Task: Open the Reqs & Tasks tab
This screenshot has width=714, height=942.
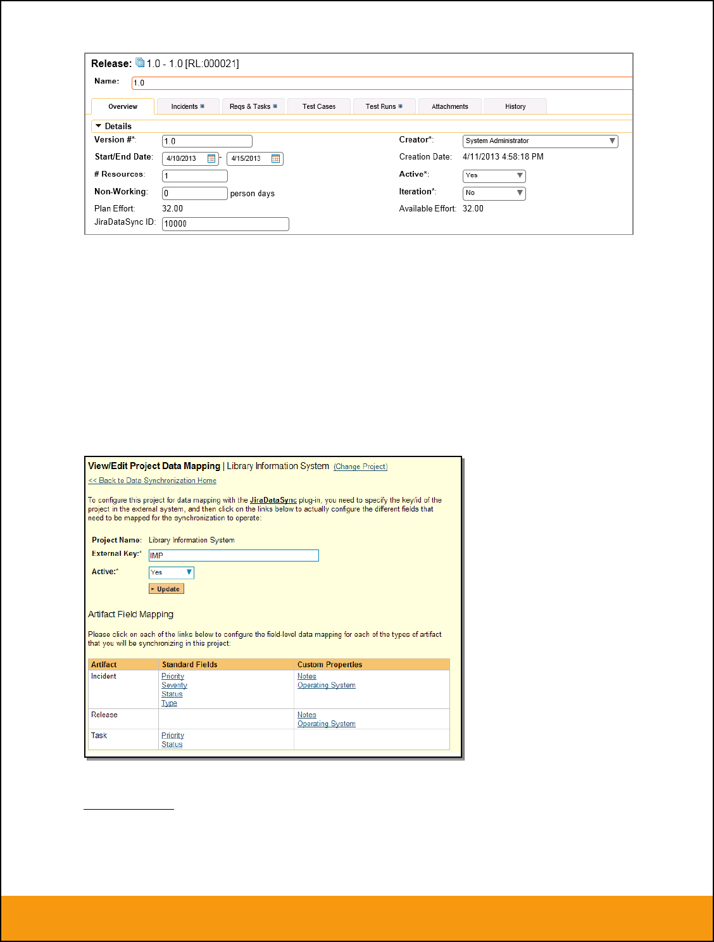Action: pos(253,106)
